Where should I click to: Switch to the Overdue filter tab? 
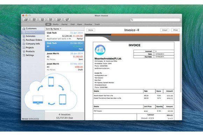[88, 25]
